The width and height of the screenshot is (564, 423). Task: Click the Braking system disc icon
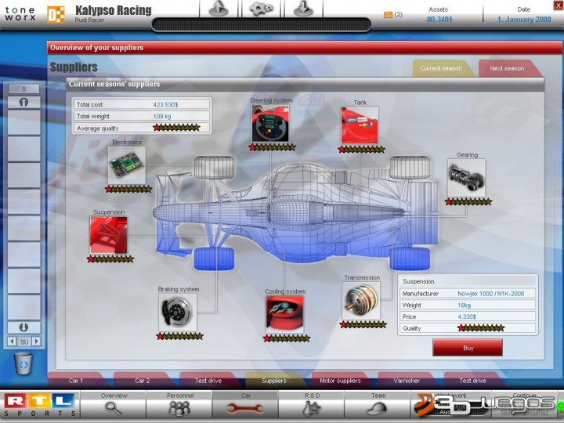pyautogui.click(x=178, y=313)
